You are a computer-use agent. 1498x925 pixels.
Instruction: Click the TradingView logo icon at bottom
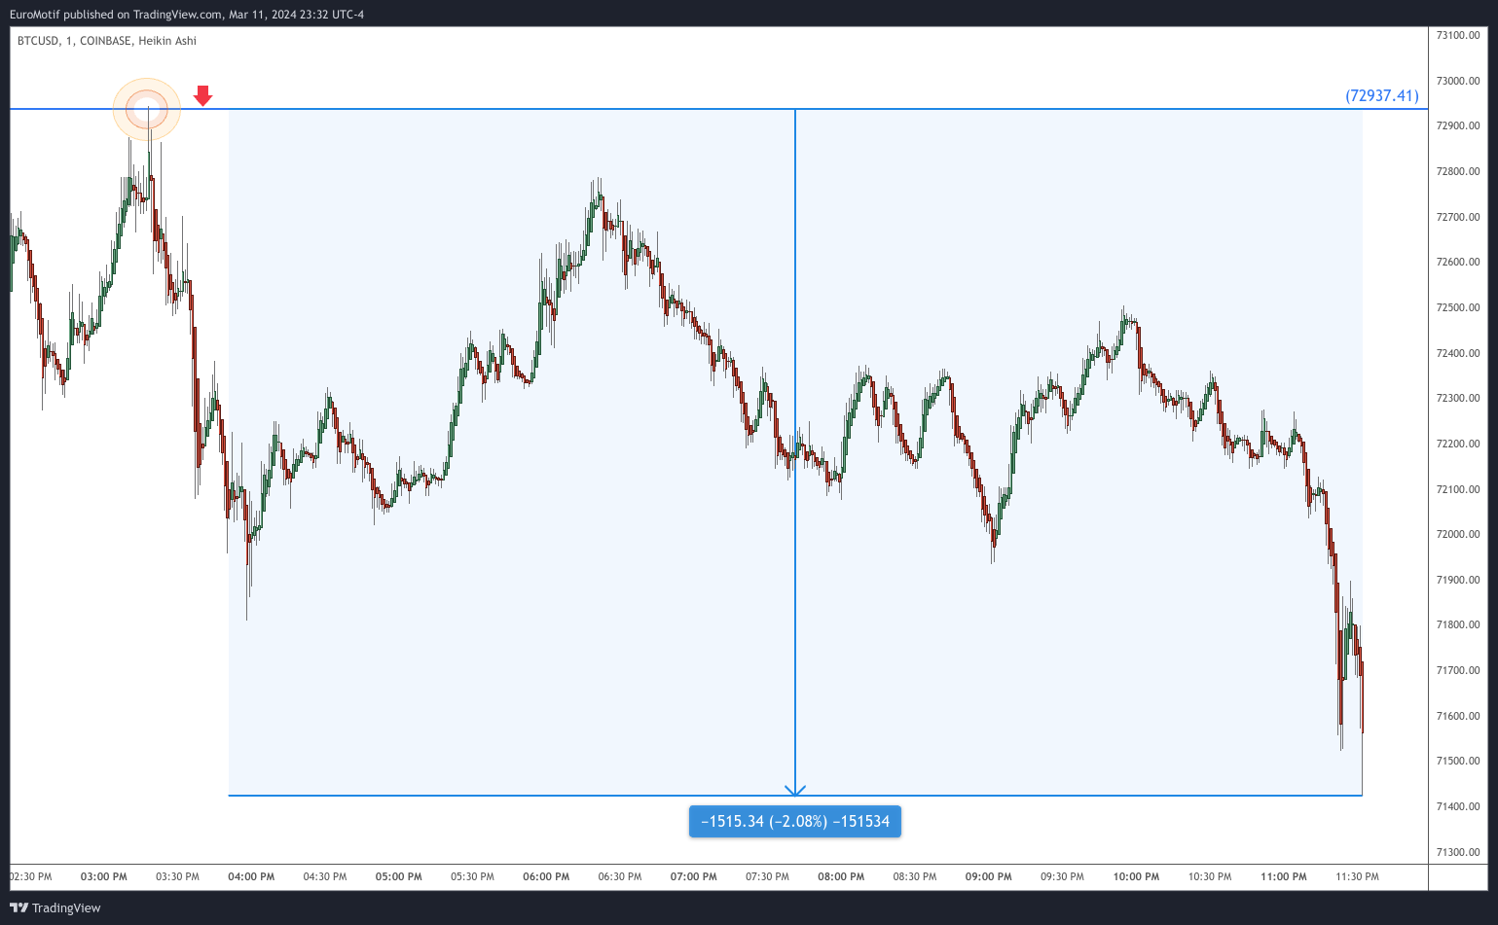(x=18, y=907)
